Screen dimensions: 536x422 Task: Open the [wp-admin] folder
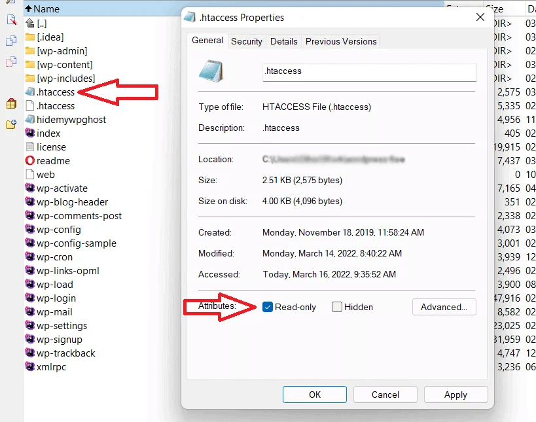(62, 51)
